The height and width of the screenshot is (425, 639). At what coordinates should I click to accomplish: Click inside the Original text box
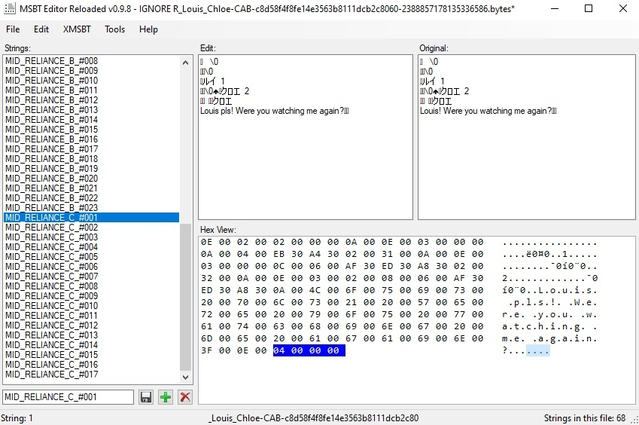[x=527, y=166]
